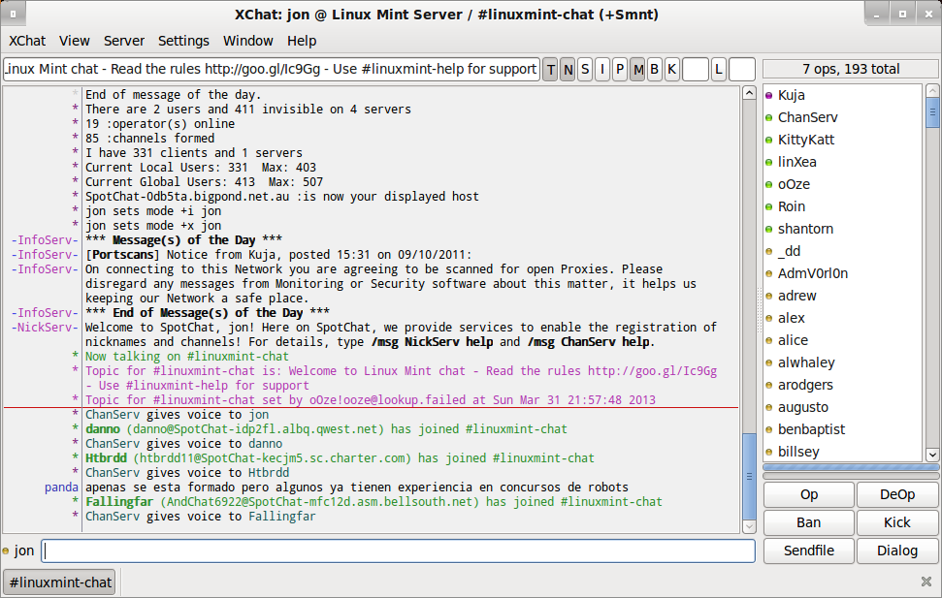
Task: Click the jon nickname button beside the input
Action: [x=24, y=551]
